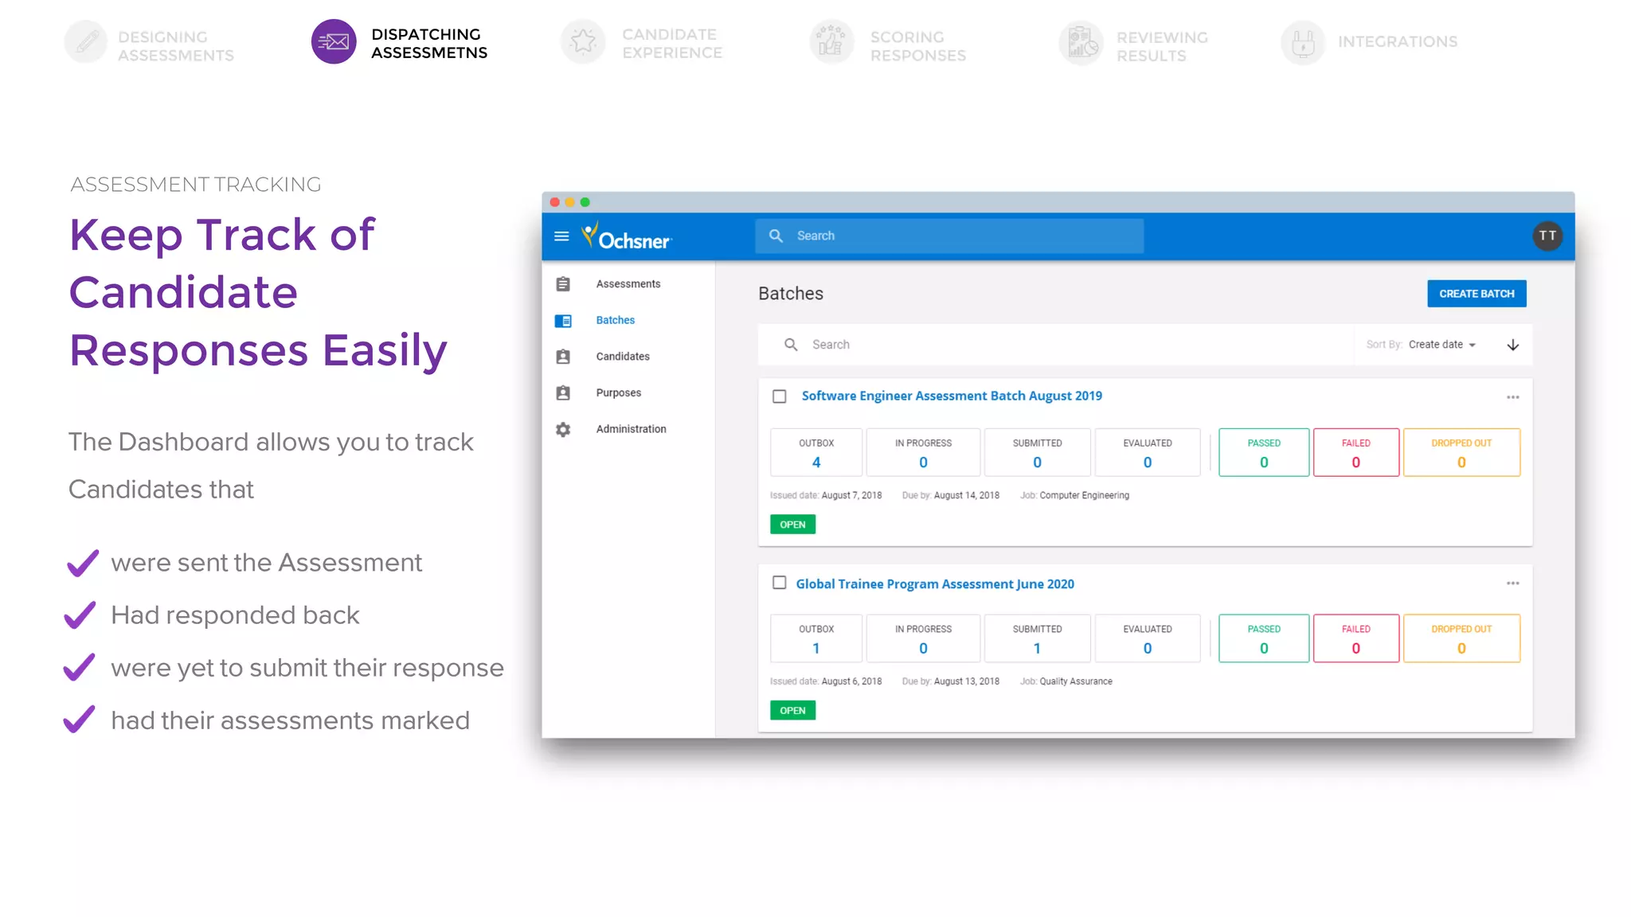Open Software Engineer Assessment Batch August 2019
Viewport: 1631px width, 917px height.
click(x=952, y=396)
